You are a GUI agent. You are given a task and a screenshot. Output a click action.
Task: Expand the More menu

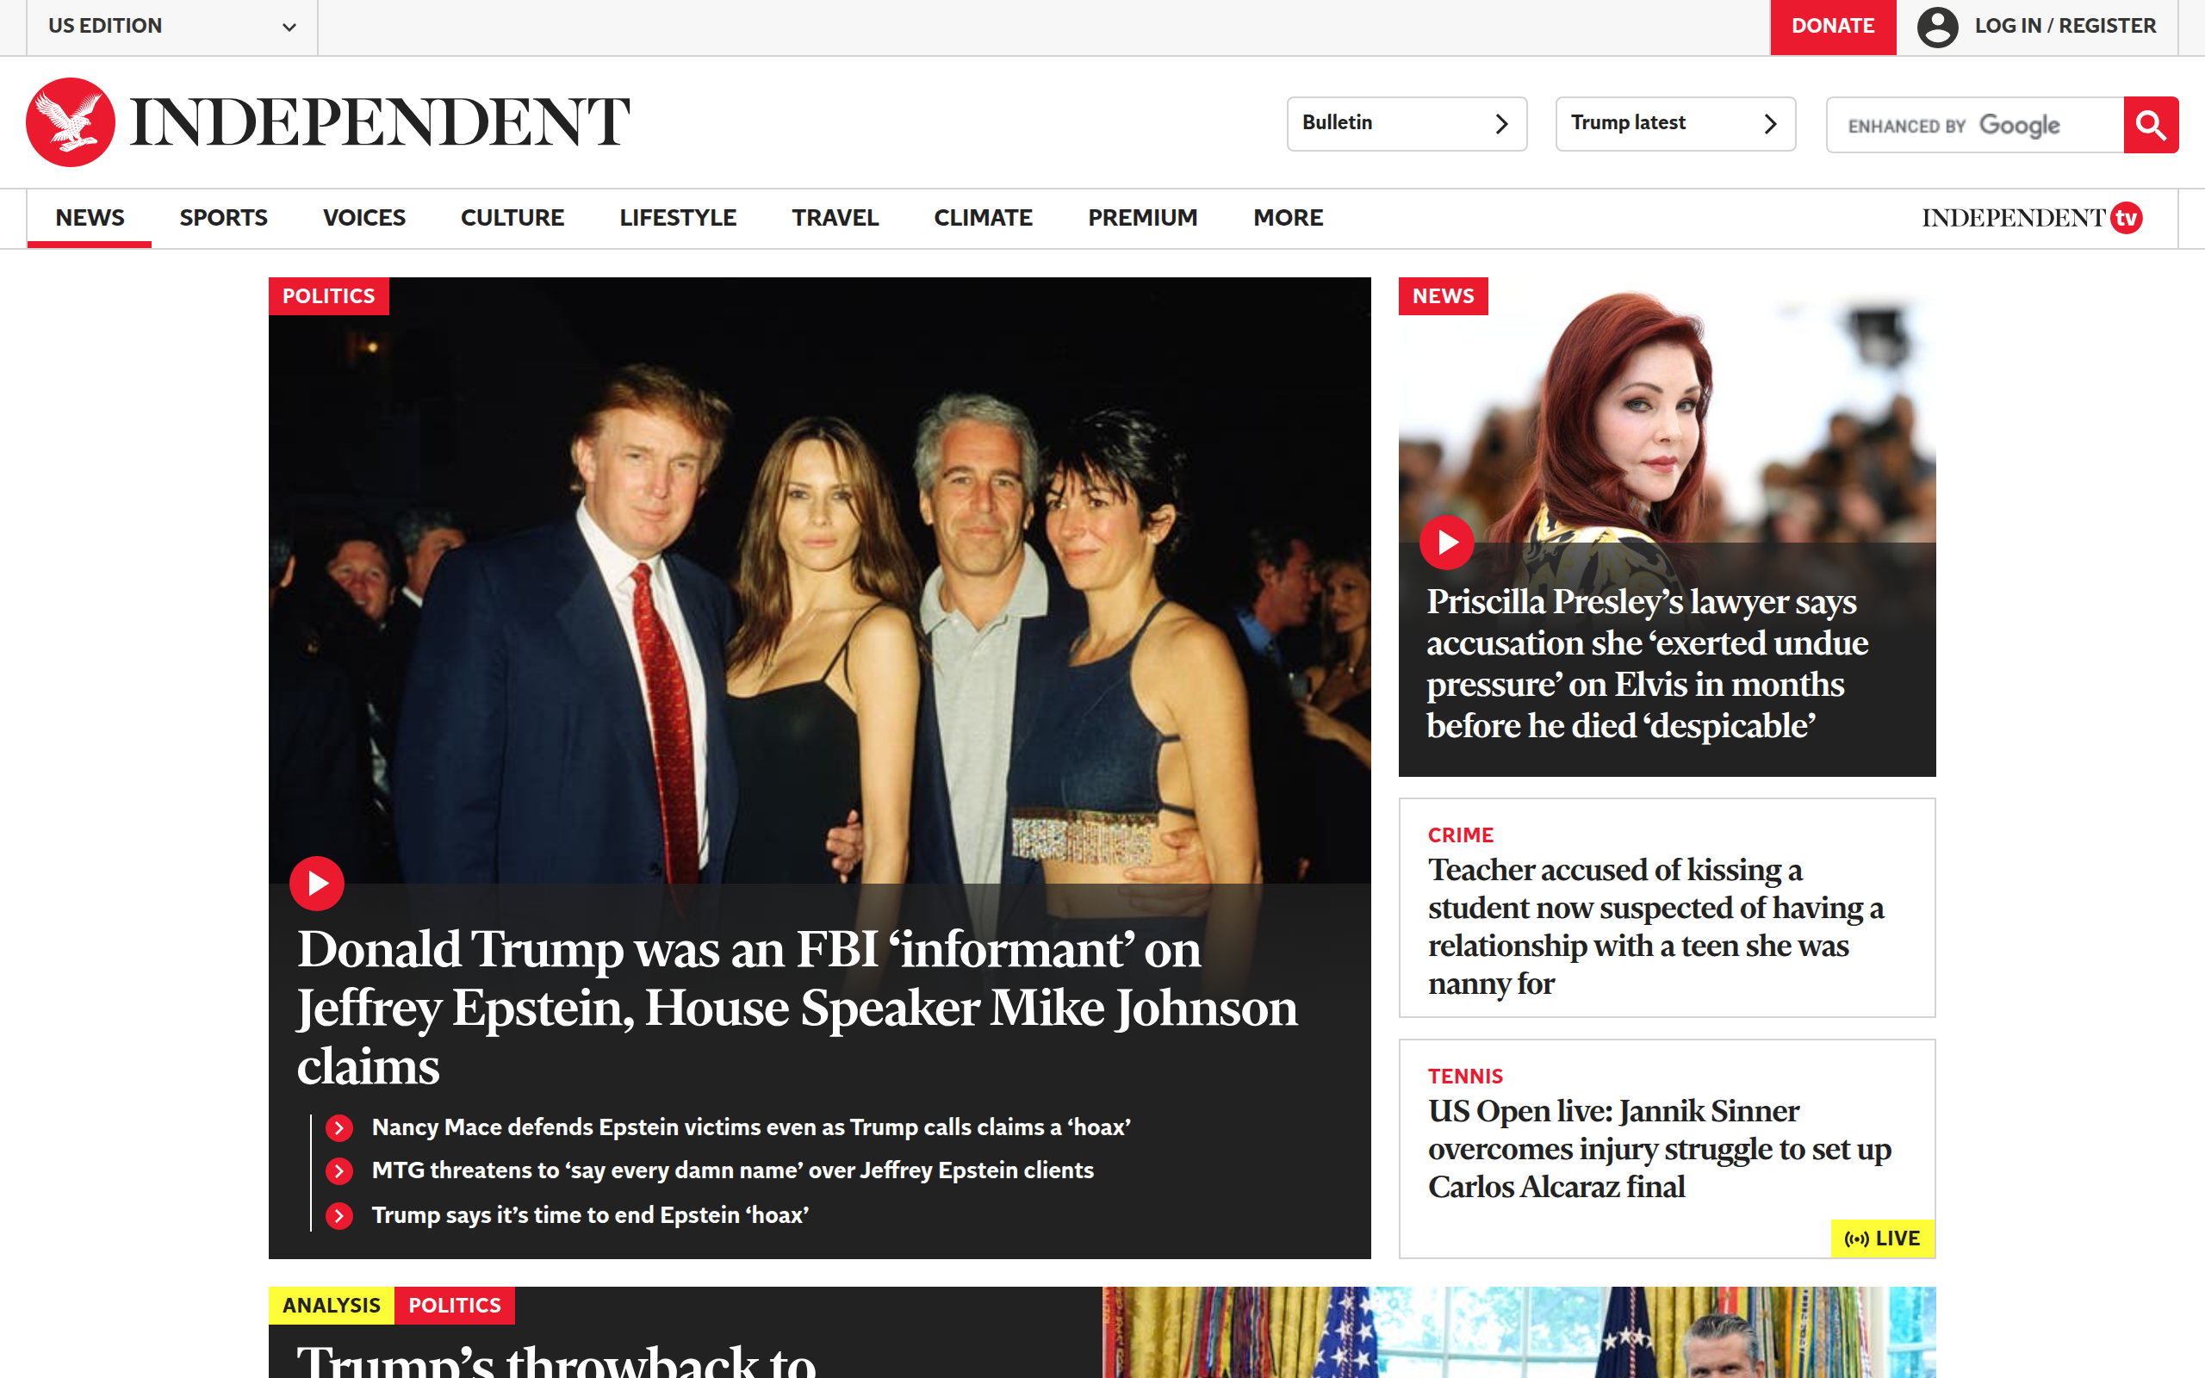point(1288,218)
